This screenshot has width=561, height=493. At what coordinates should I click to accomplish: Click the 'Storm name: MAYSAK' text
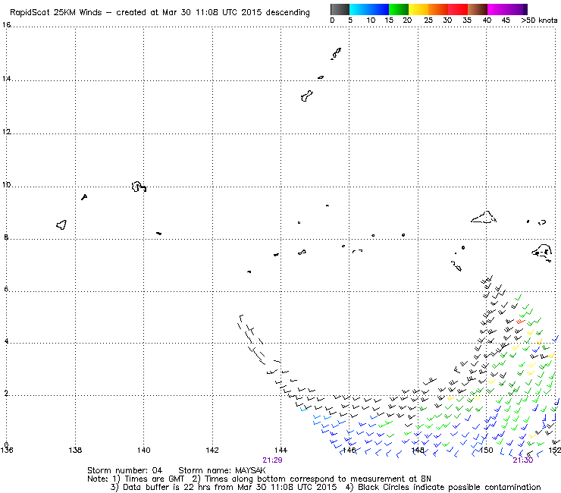222,470
